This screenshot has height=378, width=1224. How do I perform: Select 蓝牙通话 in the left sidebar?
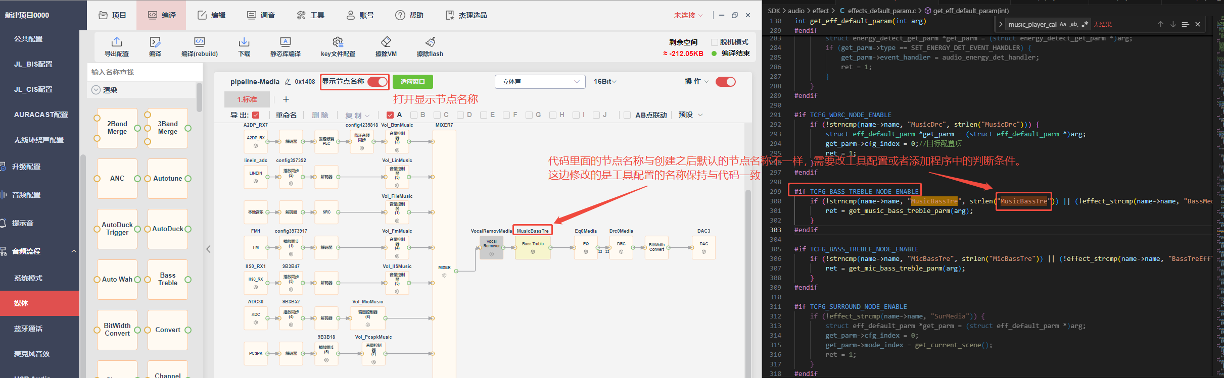coord(28,329)
